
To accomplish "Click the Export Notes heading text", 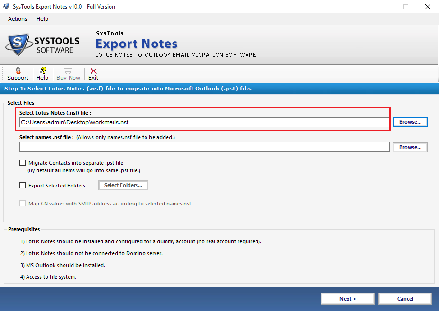I will click(x=137, y=44).
